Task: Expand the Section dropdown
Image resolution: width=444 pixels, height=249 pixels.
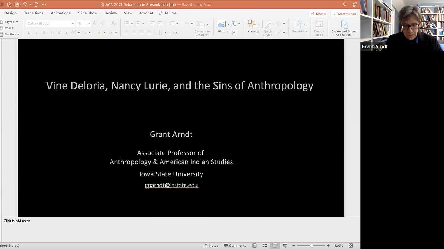Action: (x=11, y=34)
